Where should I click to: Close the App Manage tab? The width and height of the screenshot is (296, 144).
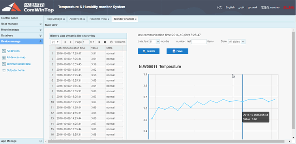tap(64, 19)
